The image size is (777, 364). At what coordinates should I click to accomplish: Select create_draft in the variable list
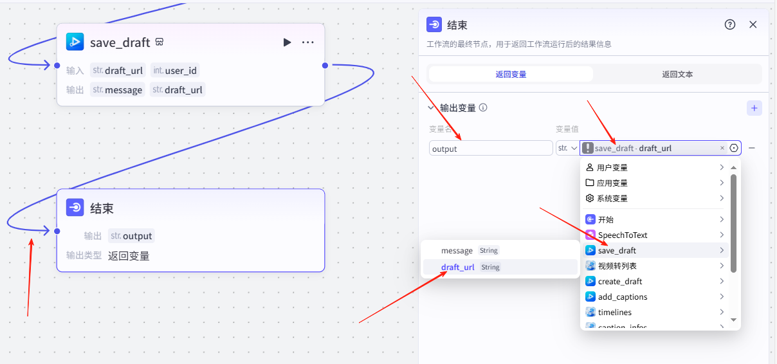pos(619,281)
